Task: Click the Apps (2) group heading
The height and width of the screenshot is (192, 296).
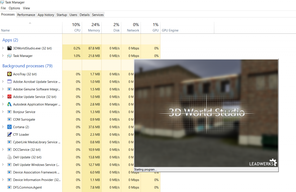Action: 10,40
